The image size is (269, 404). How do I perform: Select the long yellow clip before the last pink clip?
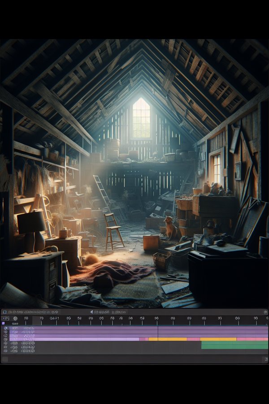218,339
